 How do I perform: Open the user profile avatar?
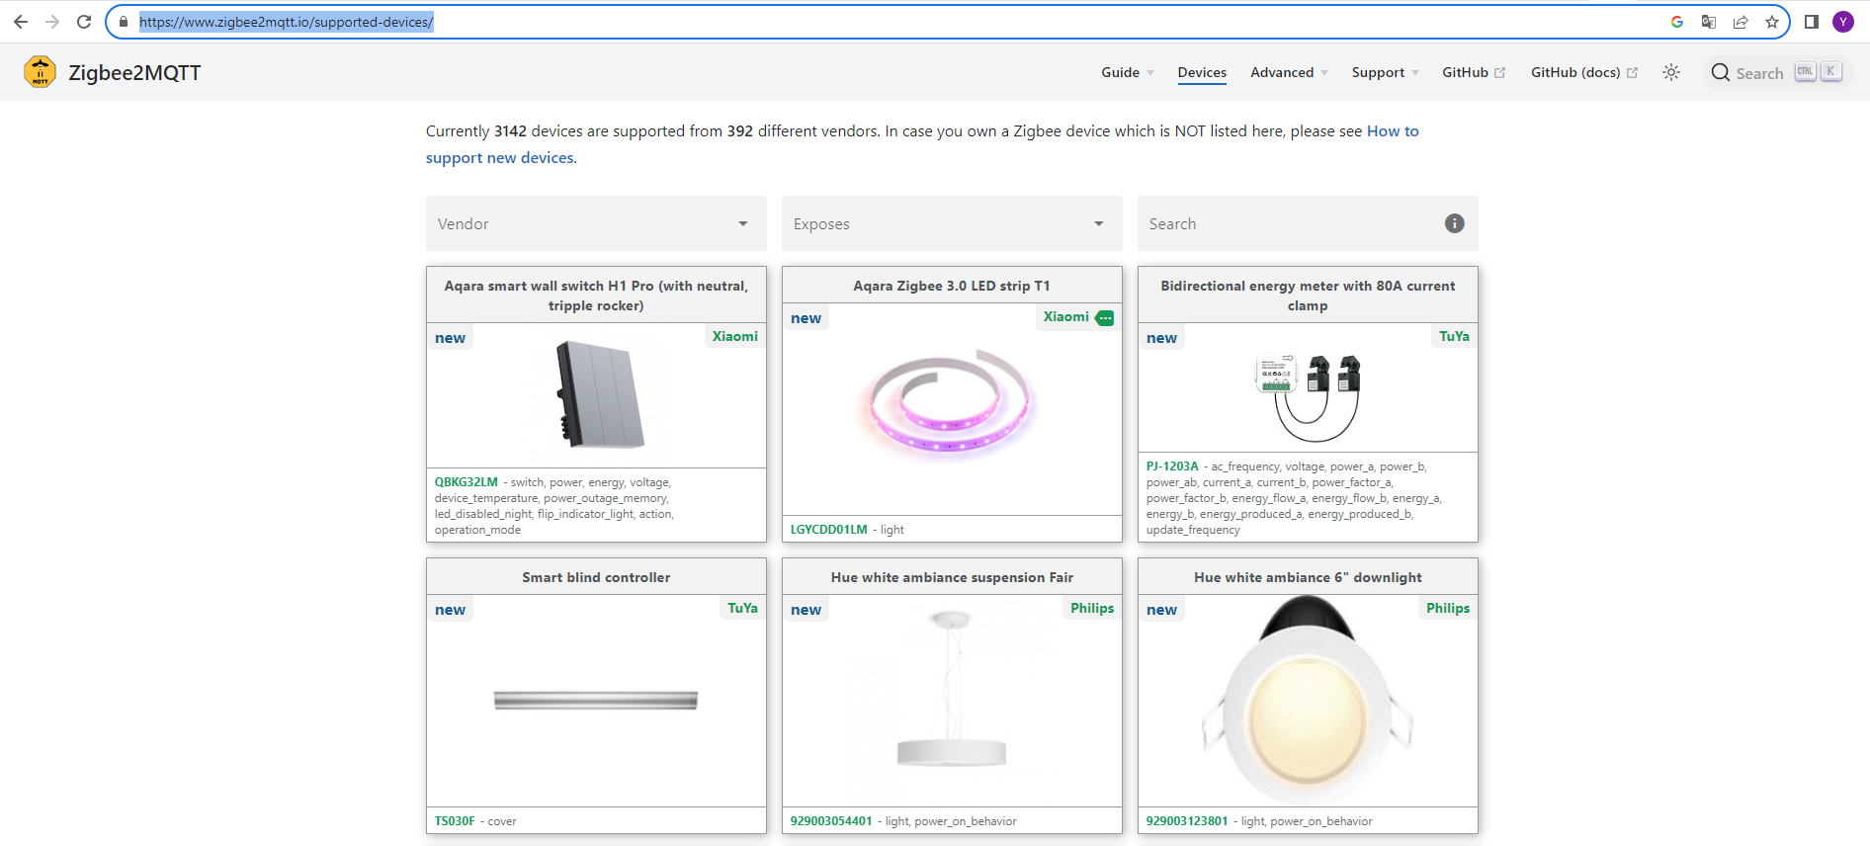(x=1843, y=22)
